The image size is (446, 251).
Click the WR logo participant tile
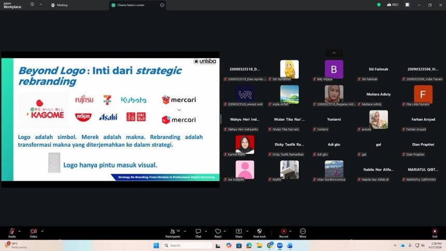coord(245,94)
